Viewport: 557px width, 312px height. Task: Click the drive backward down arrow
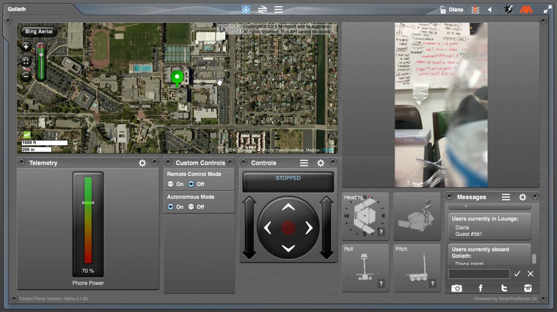tap(288, 248)
